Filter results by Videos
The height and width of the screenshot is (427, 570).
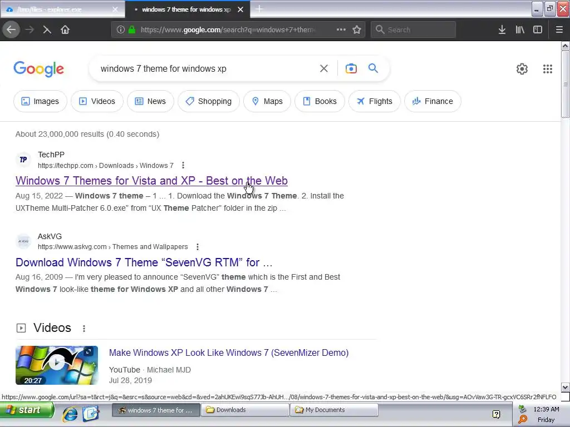coord(97,101)
